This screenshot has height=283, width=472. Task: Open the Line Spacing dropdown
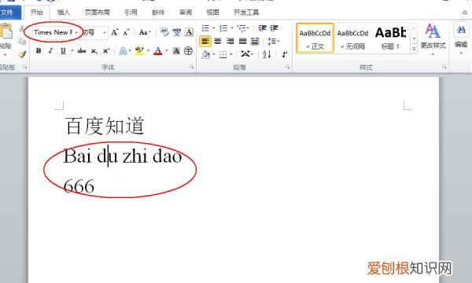click(x=273, y=41)
